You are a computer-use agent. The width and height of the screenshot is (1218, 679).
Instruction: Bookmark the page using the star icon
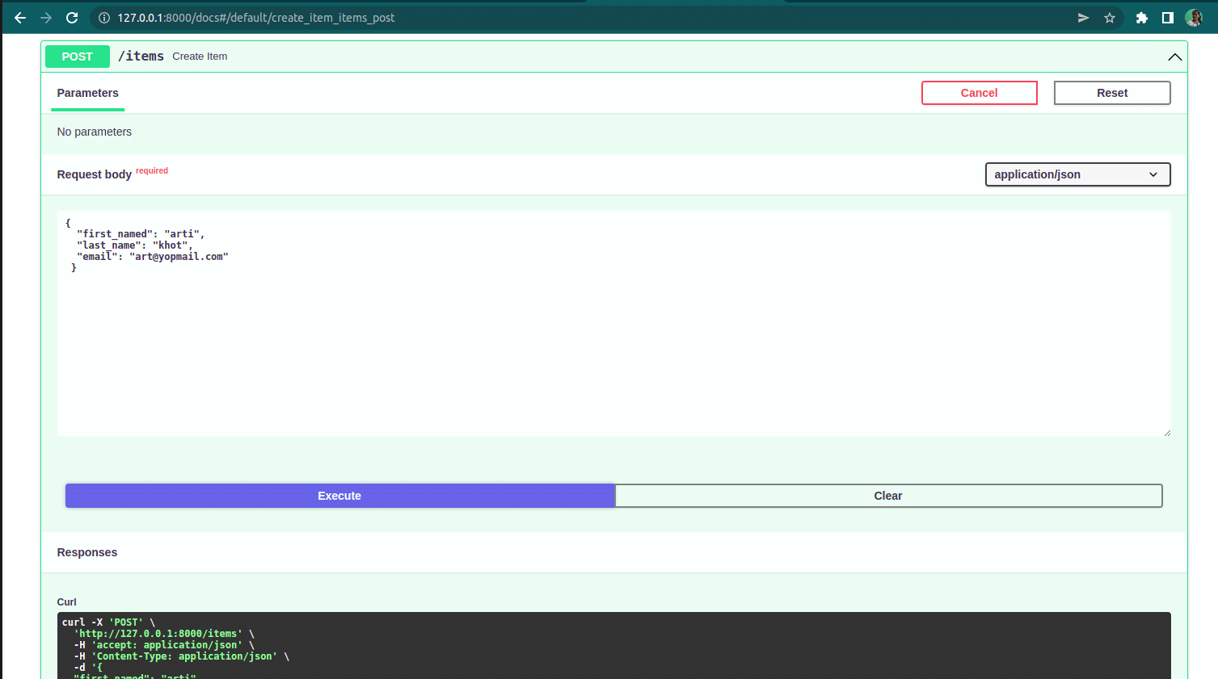click(x=1110, y=17)
